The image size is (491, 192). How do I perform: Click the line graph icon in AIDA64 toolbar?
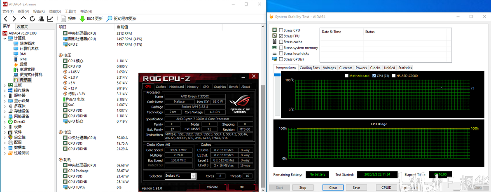tap(50, 19)
